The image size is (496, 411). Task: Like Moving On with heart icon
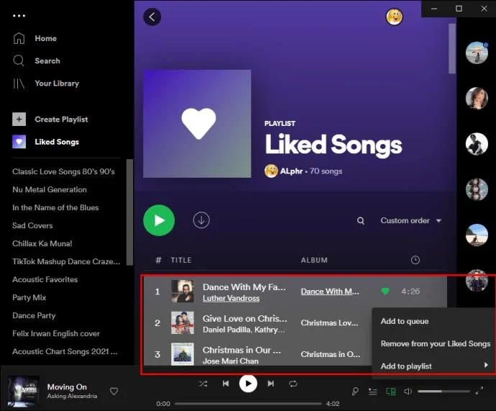click(x=114, y=392)
